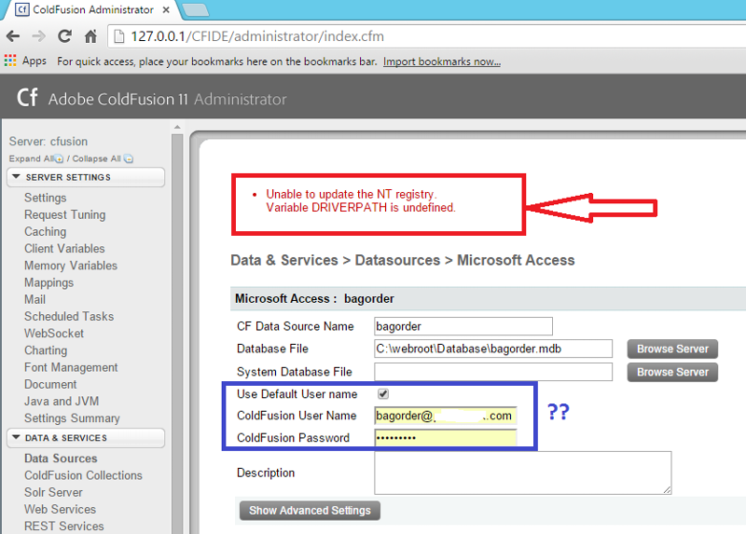Open Client Variables

pyautogui.click(x=64, y=249)
